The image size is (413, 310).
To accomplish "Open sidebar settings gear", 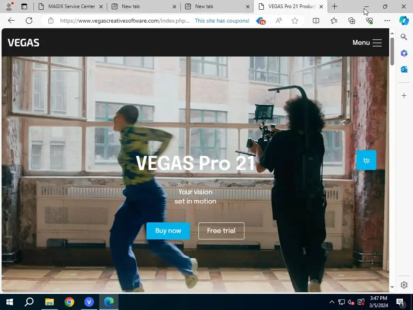I will (x=404, y=285).
